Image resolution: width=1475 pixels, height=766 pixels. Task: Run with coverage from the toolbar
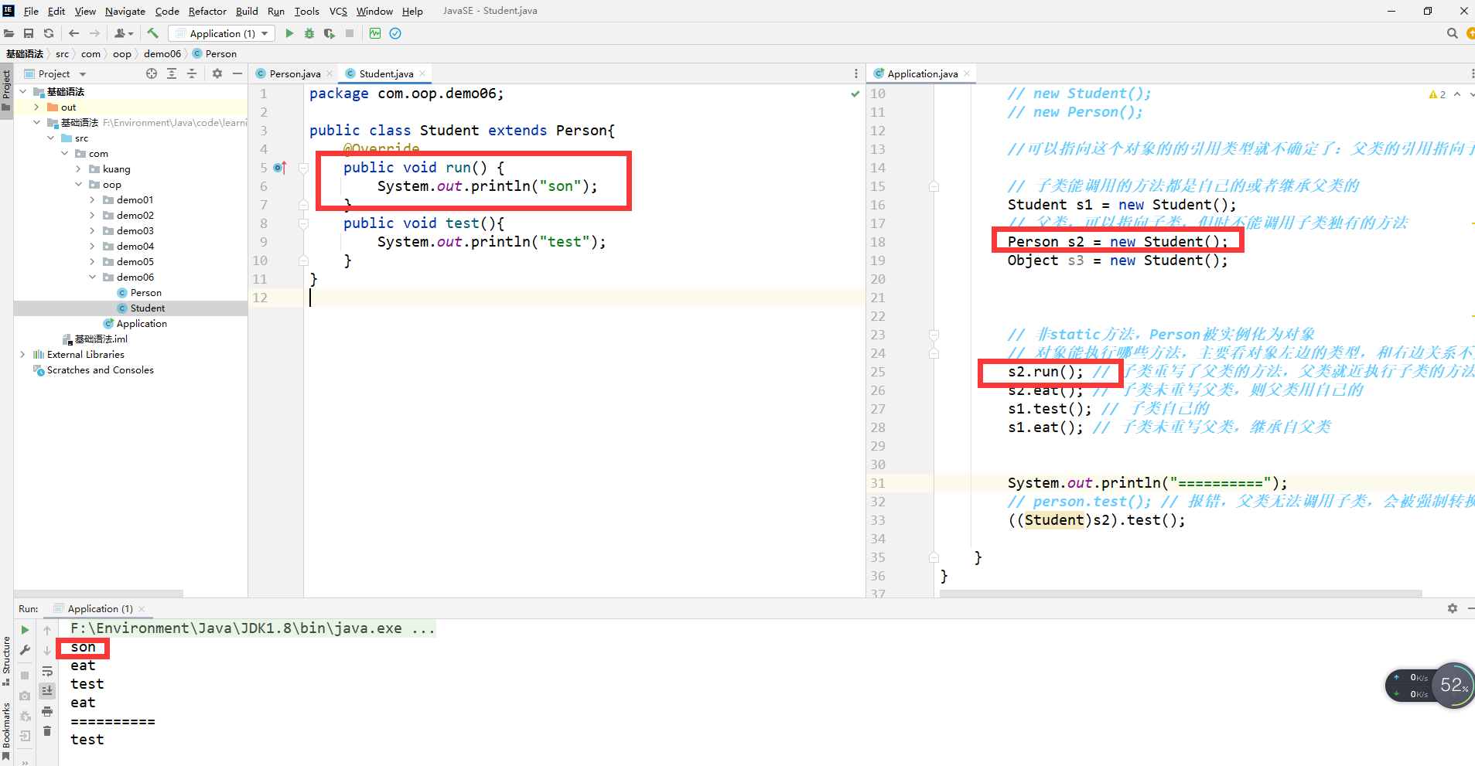pyautogui.click(x=329, y=33)
